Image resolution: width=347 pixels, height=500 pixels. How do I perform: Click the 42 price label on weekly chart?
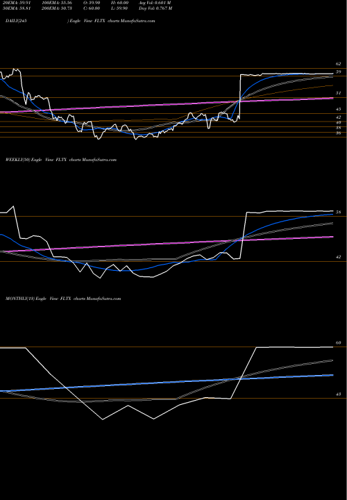339,257
